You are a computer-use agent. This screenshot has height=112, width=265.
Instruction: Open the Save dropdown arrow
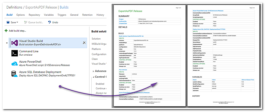pos(17,23)
